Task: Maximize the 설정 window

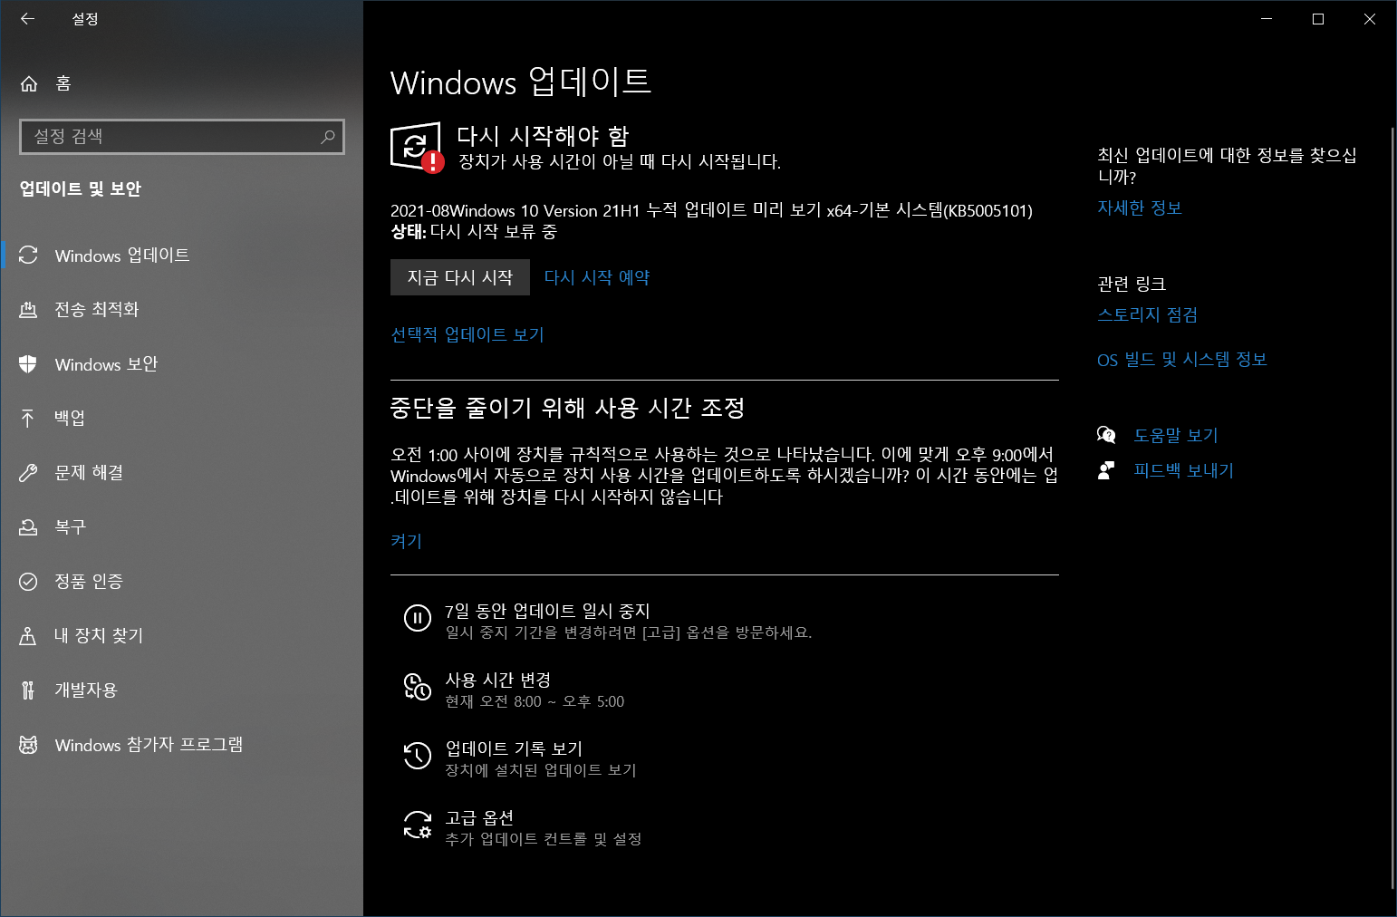Action: pyautogui.click(x=1318, y=19)
